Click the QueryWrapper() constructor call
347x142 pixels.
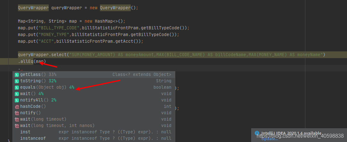118,8
